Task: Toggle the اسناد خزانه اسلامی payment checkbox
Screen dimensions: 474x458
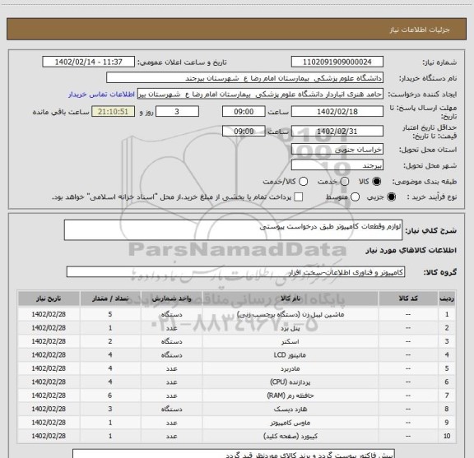Action: click(x=299, y=197)
